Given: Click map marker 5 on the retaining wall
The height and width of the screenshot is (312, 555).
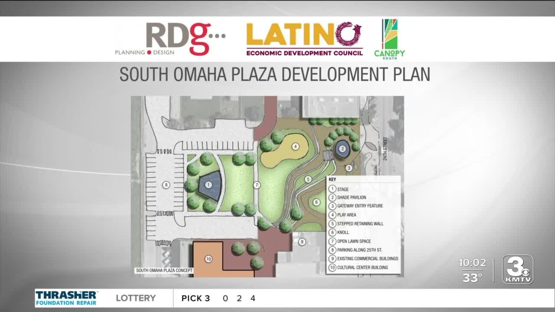Looking at the screenshot, I should click(x=308, y=179).
